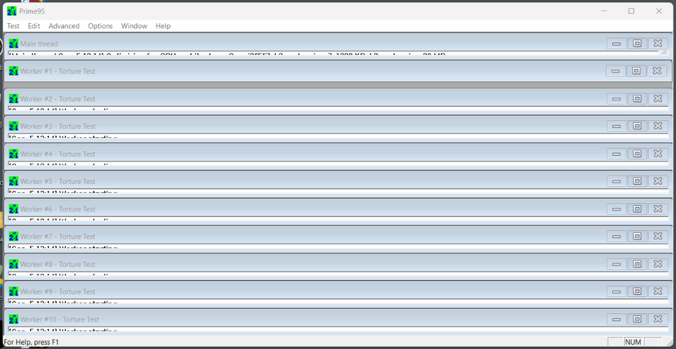Close the Worker #1 window
This screenshot has width=676, height=349.
click(x=657, y=71)
